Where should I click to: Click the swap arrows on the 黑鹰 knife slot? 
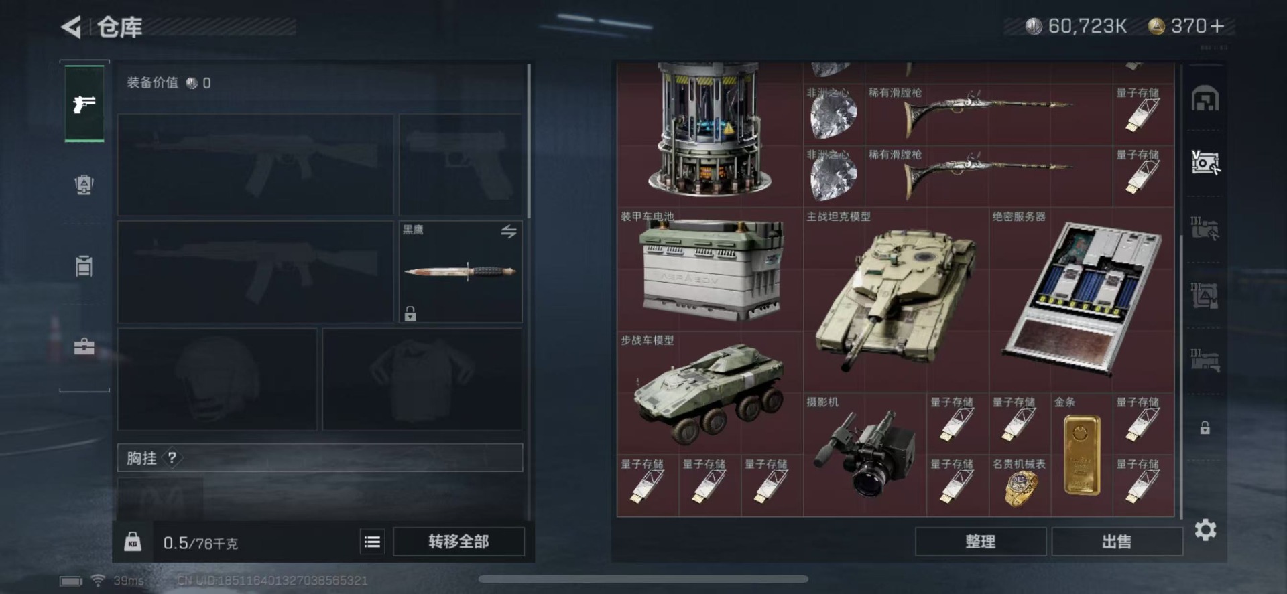pyautogui.click(x=509, y=232)
